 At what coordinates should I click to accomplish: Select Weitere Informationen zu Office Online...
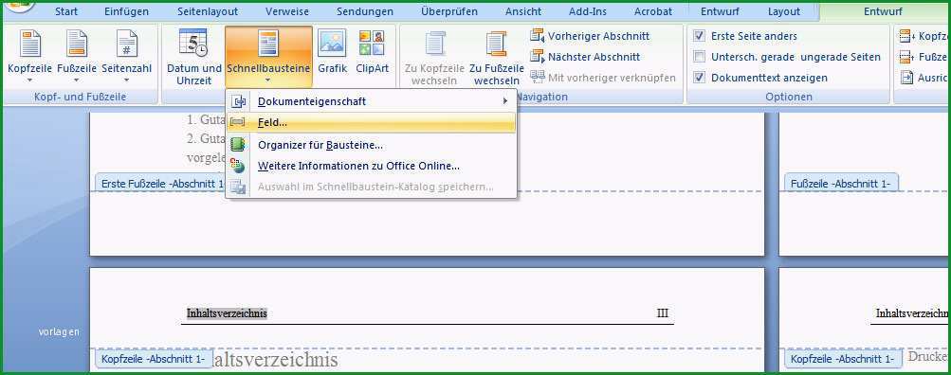click(x=371, y=166)
